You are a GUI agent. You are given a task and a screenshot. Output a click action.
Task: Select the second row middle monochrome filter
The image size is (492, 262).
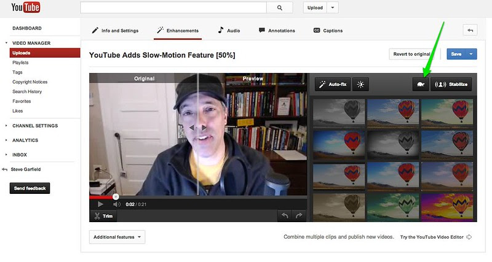(x=393, y=144)
